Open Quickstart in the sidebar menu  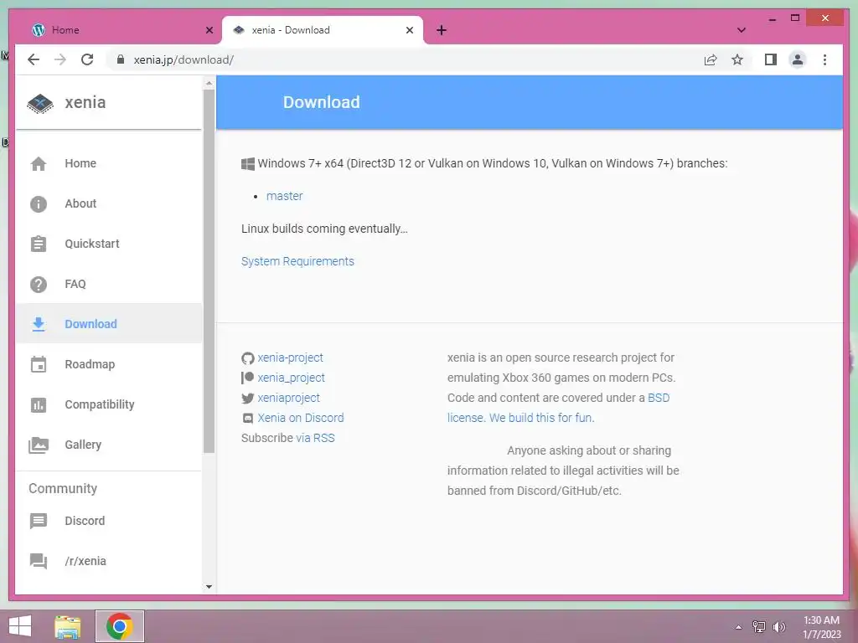tap(109, 244)
